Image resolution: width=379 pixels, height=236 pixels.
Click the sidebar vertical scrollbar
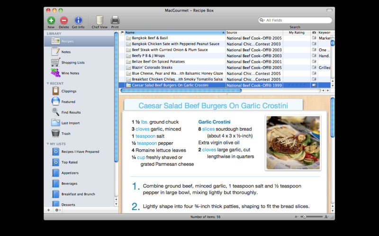[116, 97]
